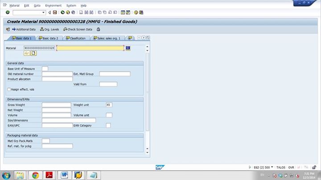Click the yellow icon below Material field
This screenshot has width=321, height=180.
pyautogui.click(x=27, y=53)
